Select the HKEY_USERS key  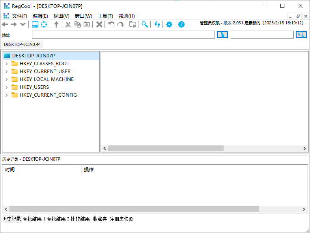point(34,87)
